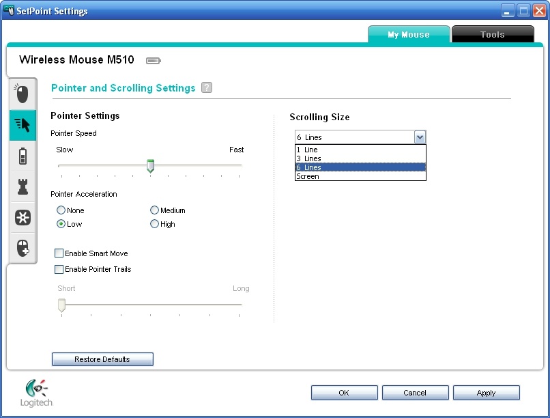Select None pointer acceleration
This screenshot has width=550, height=418.
coord(61,210)
